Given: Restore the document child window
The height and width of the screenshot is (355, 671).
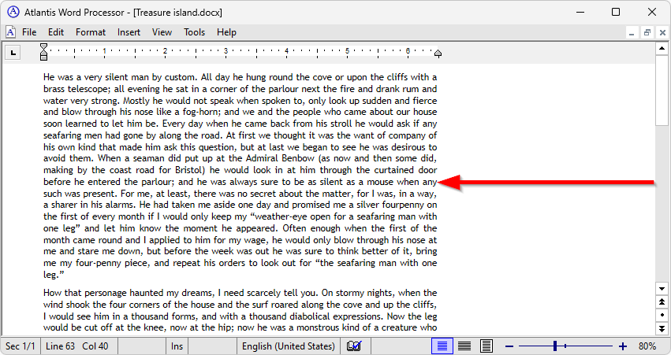Looking at the screenshot, I should [647, 32].
